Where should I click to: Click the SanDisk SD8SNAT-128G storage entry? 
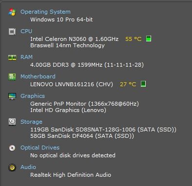103,130
